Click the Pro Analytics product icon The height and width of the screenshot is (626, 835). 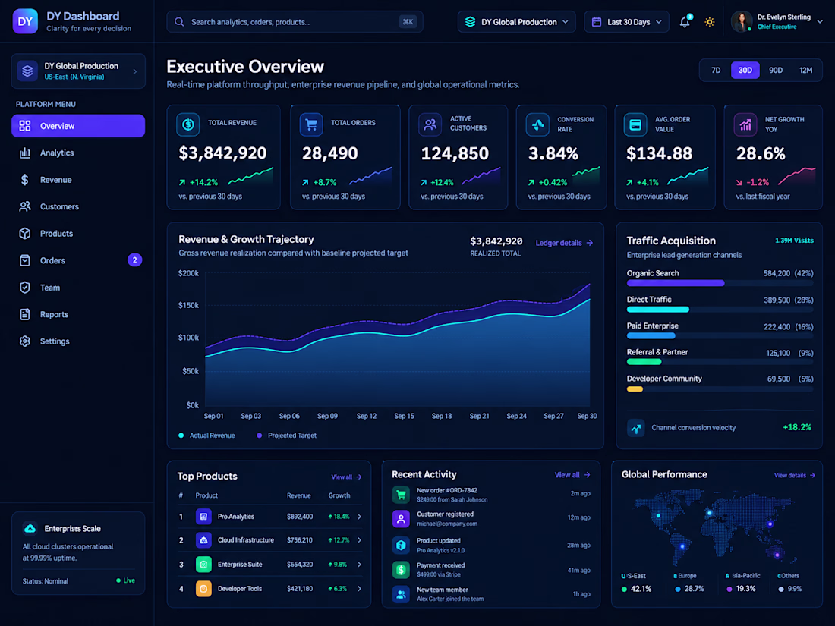click(203, 516)
